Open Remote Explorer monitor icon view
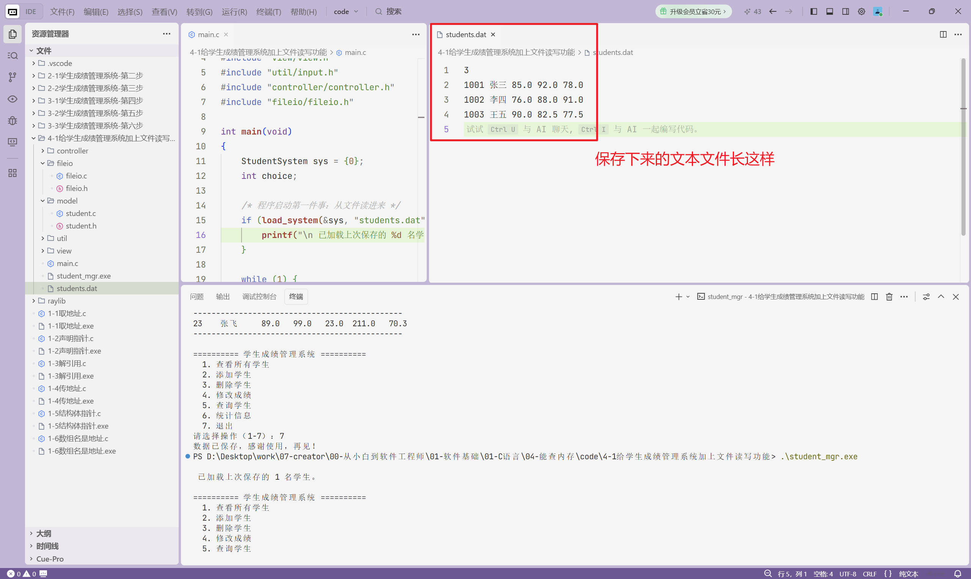The height and width of the screenshot is (579, 971). pos(13,142)
